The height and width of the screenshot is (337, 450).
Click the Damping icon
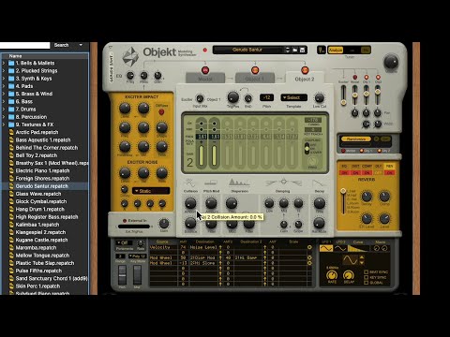pyautogui.click(x=283, y=183)
